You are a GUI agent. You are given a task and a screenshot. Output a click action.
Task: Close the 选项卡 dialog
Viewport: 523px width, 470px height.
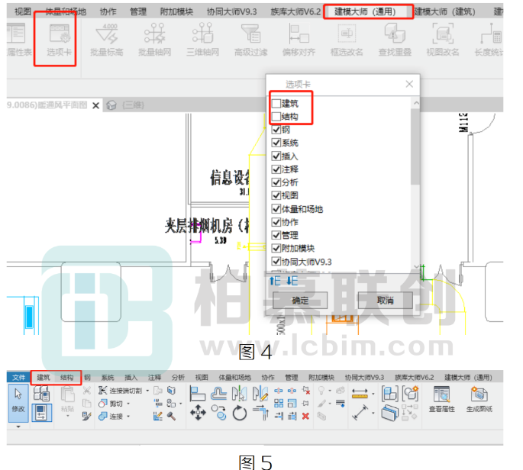(409, 84)
